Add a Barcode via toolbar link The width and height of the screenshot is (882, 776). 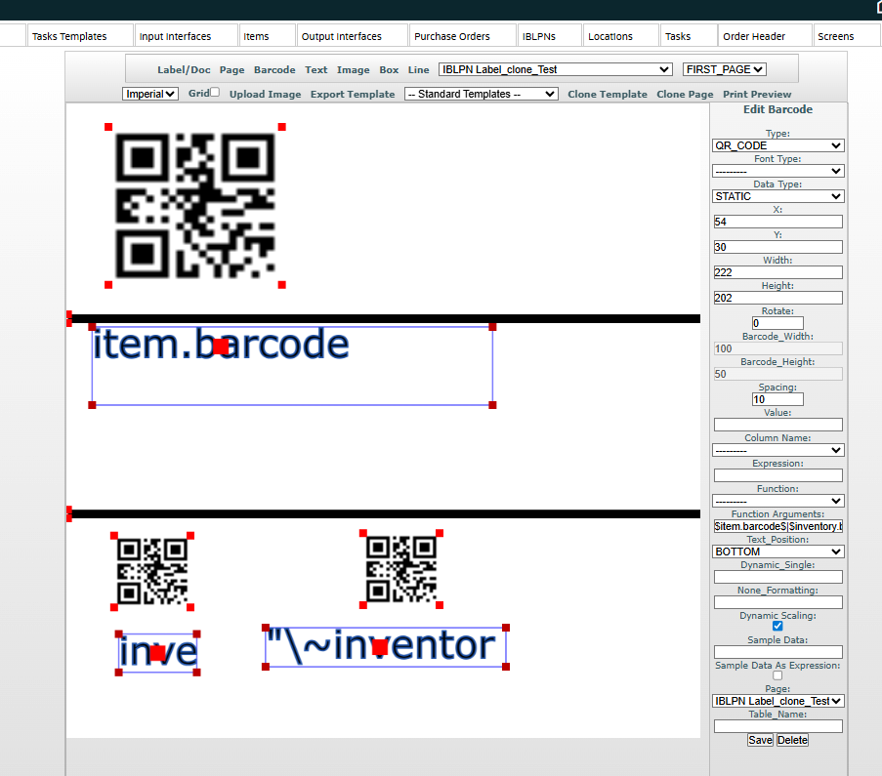274,69
